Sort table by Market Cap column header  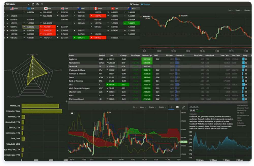pos(147,55)
